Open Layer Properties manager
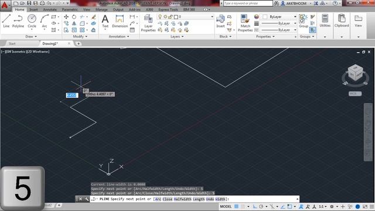 pos(148,23)
